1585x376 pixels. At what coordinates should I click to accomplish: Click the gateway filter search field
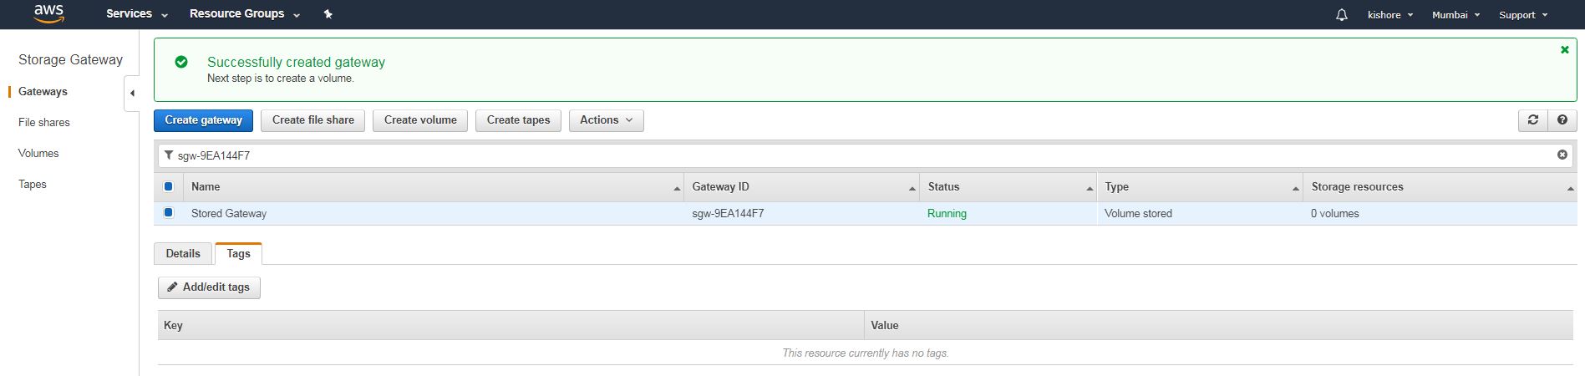(861, 155)
